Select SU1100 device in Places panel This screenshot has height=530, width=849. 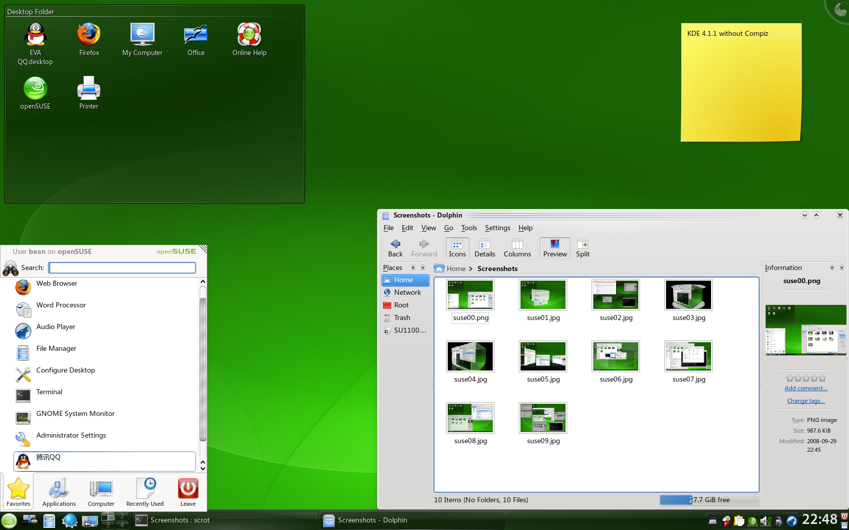(x=405, y=331)
